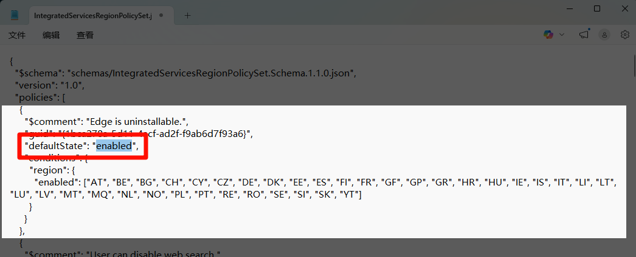636x257 pixels.
Task: Open the settings gear icon
Action: (x=624, y=35)
